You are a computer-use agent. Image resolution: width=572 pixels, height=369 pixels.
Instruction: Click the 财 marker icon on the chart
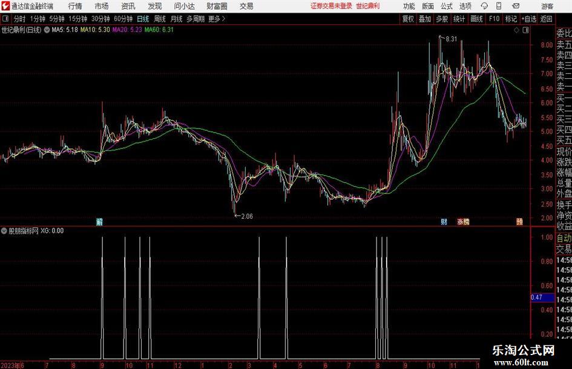coord(444,222)
